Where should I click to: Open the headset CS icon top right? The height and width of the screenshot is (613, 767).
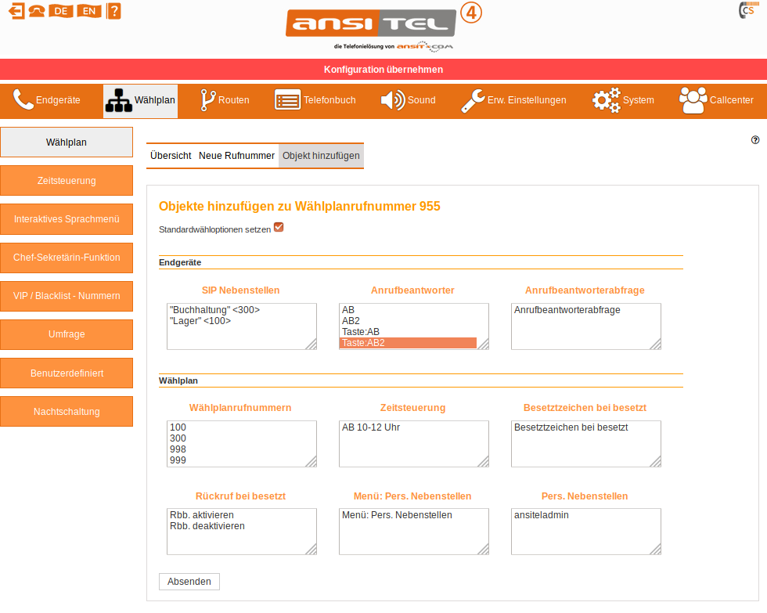coord(747,11)
